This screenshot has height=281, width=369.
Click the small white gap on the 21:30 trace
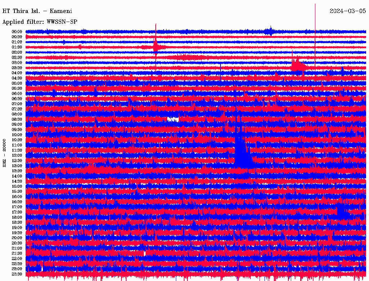(x=145, y=253)
